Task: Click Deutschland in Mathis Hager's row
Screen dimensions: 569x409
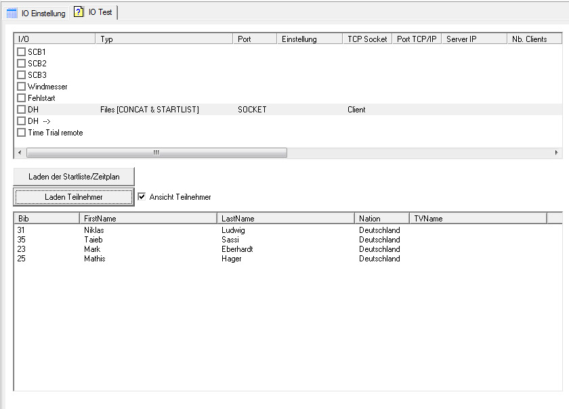Action: (x=379, y=259)
